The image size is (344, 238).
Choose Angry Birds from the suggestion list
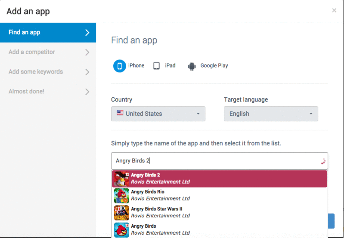(220, 230)
